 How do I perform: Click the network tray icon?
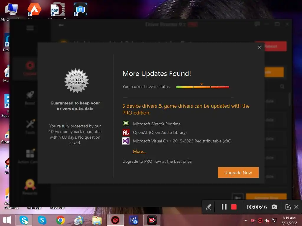pyautogui.click(x=274, y=220)
